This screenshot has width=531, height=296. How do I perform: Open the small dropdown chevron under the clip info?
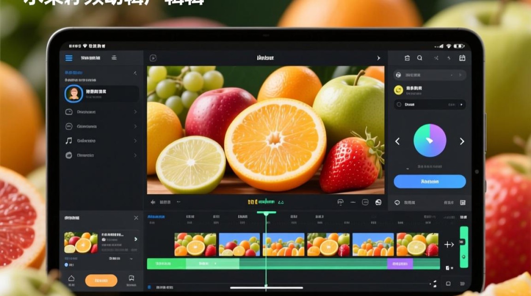pyautogui.click(x=131, y=259)
